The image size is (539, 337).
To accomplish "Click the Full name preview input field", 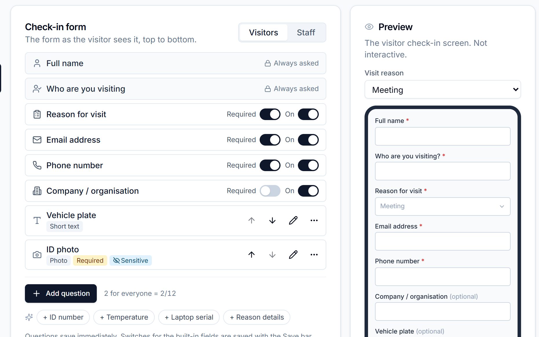I will tap(443, 136).
